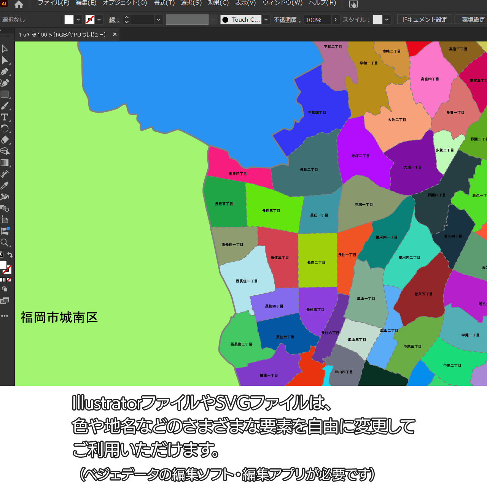
Task: Open the Touch Calligraphy brush dropdown
Action: 266,20
